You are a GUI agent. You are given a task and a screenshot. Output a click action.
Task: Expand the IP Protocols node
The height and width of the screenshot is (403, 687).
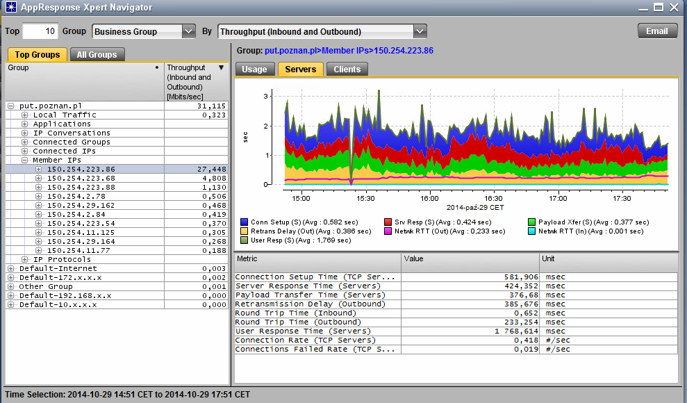[x=24, y=259]
